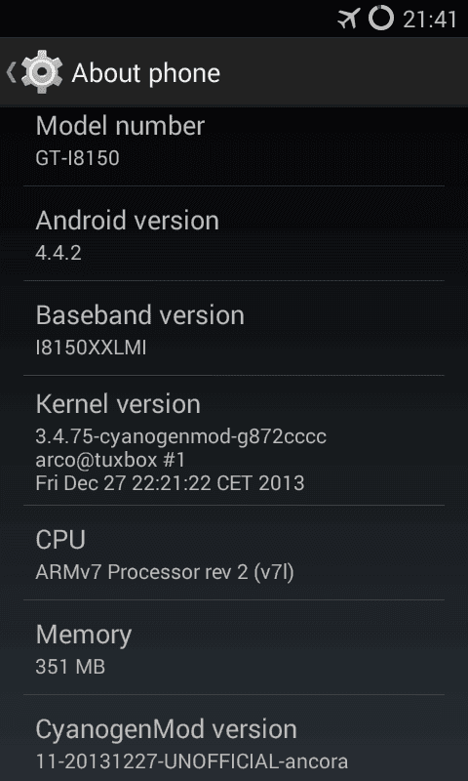Tap the 3.4.75-cyanogenmod kernel string
The width and height of the screenshot is (468, 781).
coord(181,436)
